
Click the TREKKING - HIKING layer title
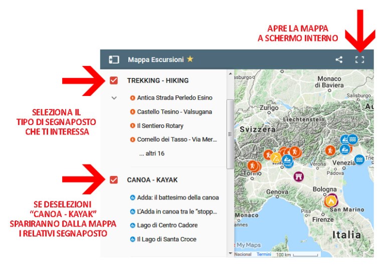click(158, 80)
